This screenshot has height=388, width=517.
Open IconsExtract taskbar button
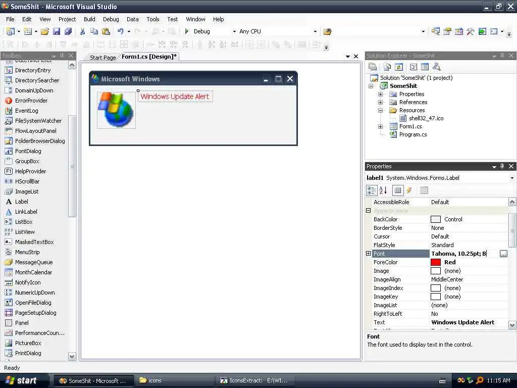click(x=255, y=381)
